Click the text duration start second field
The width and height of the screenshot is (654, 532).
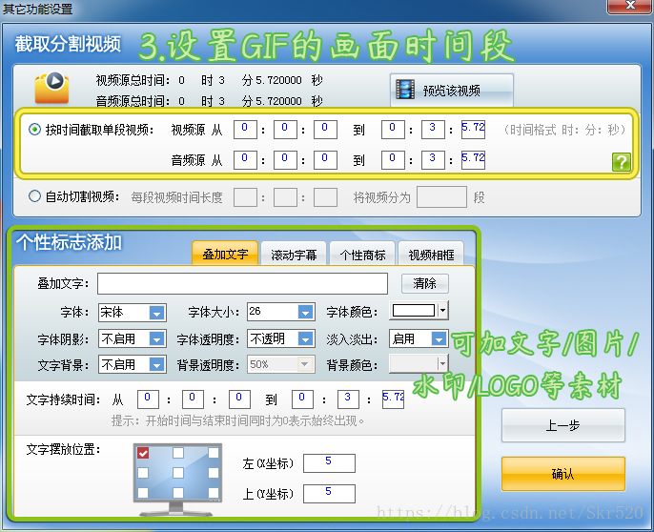coord(239,399)
